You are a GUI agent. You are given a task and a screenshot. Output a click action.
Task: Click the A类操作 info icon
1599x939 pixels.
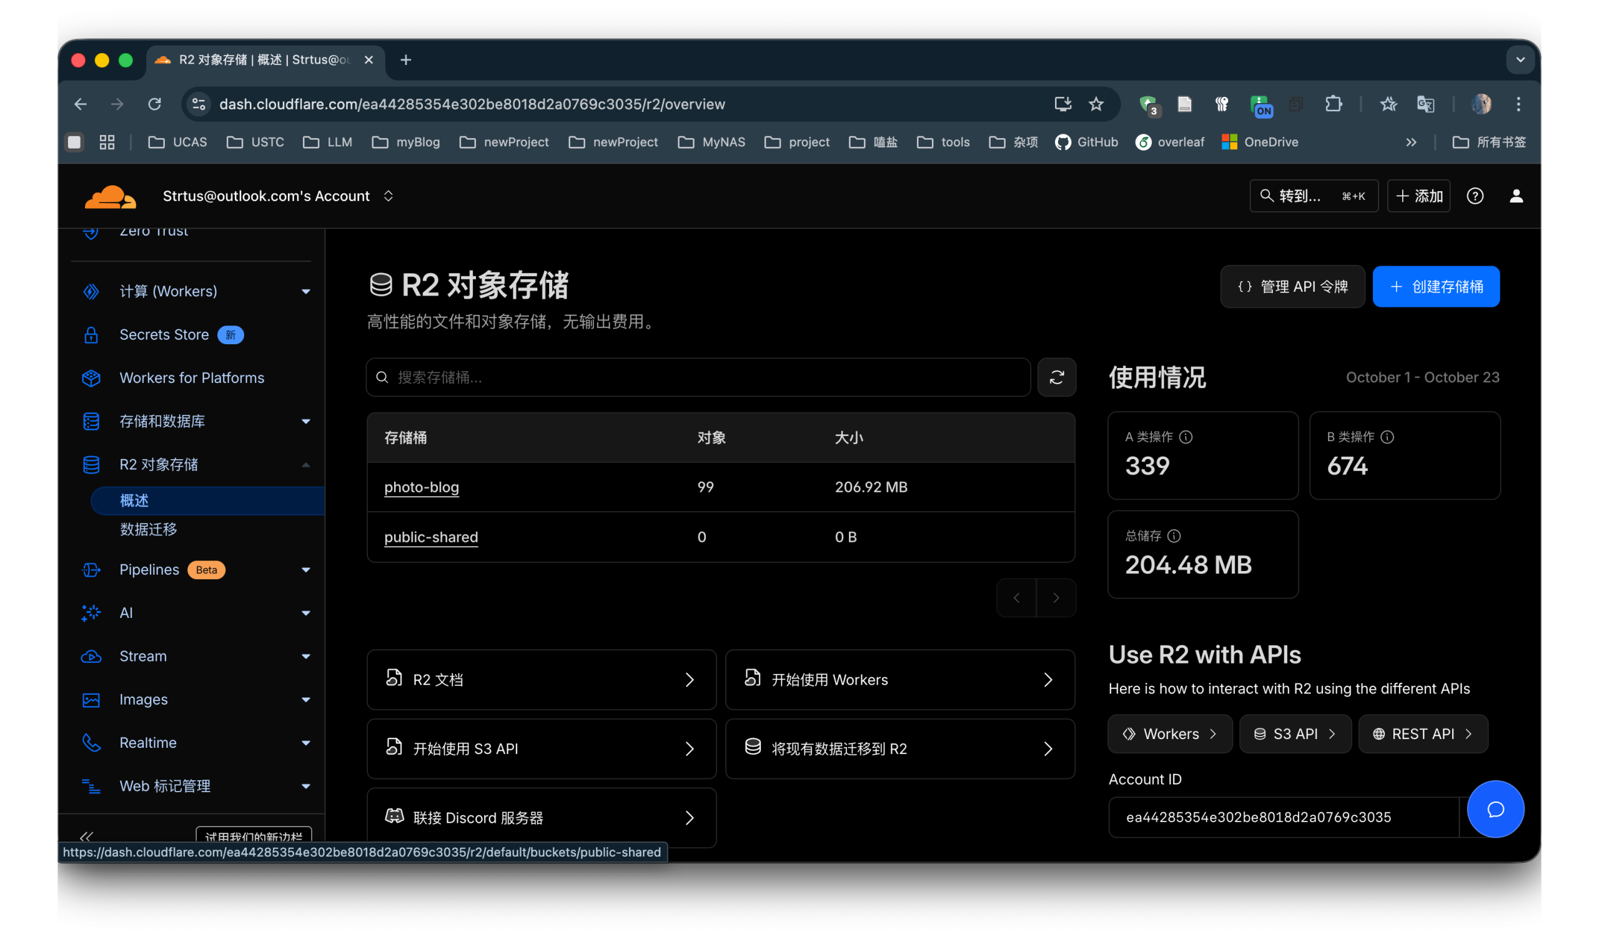pyautogui.click(x=1186, y=437)
